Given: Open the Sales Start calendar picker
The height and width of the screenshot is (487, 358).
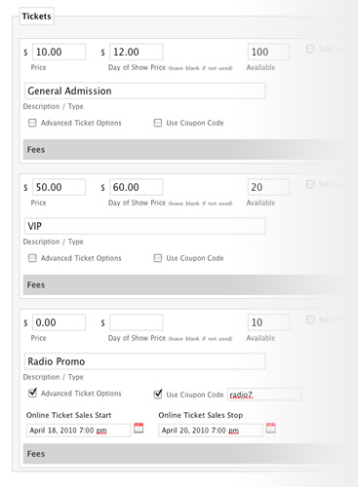Looking at the screenshot, I should click(139, 428).
